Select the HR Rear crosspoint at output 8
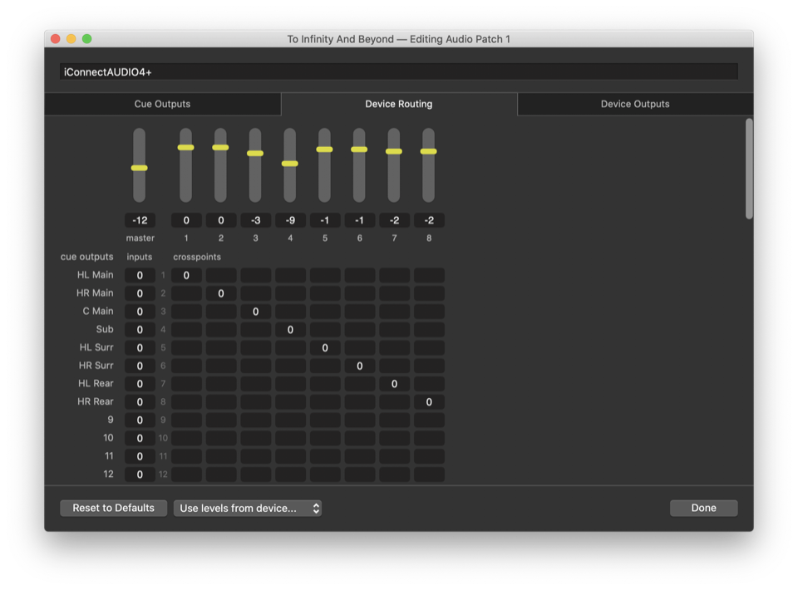The image size is (798, 590). click(x=429, y=402)
